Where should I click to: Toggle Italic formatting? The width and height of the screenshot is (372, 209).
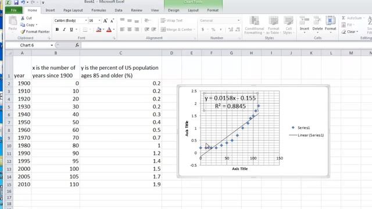(x=64, y=30)
